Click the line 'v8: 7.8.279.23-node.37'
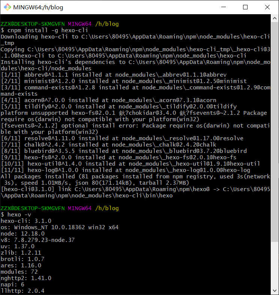The width and height of the screenshot is (279, 295). (x=38, y=240)
